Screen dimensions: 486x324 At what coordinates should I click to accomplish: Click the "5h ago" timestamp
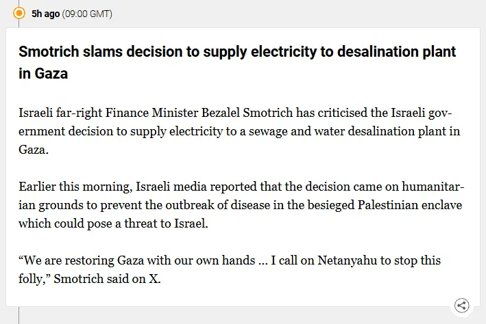pyautogui.click(x=45, y=14)
